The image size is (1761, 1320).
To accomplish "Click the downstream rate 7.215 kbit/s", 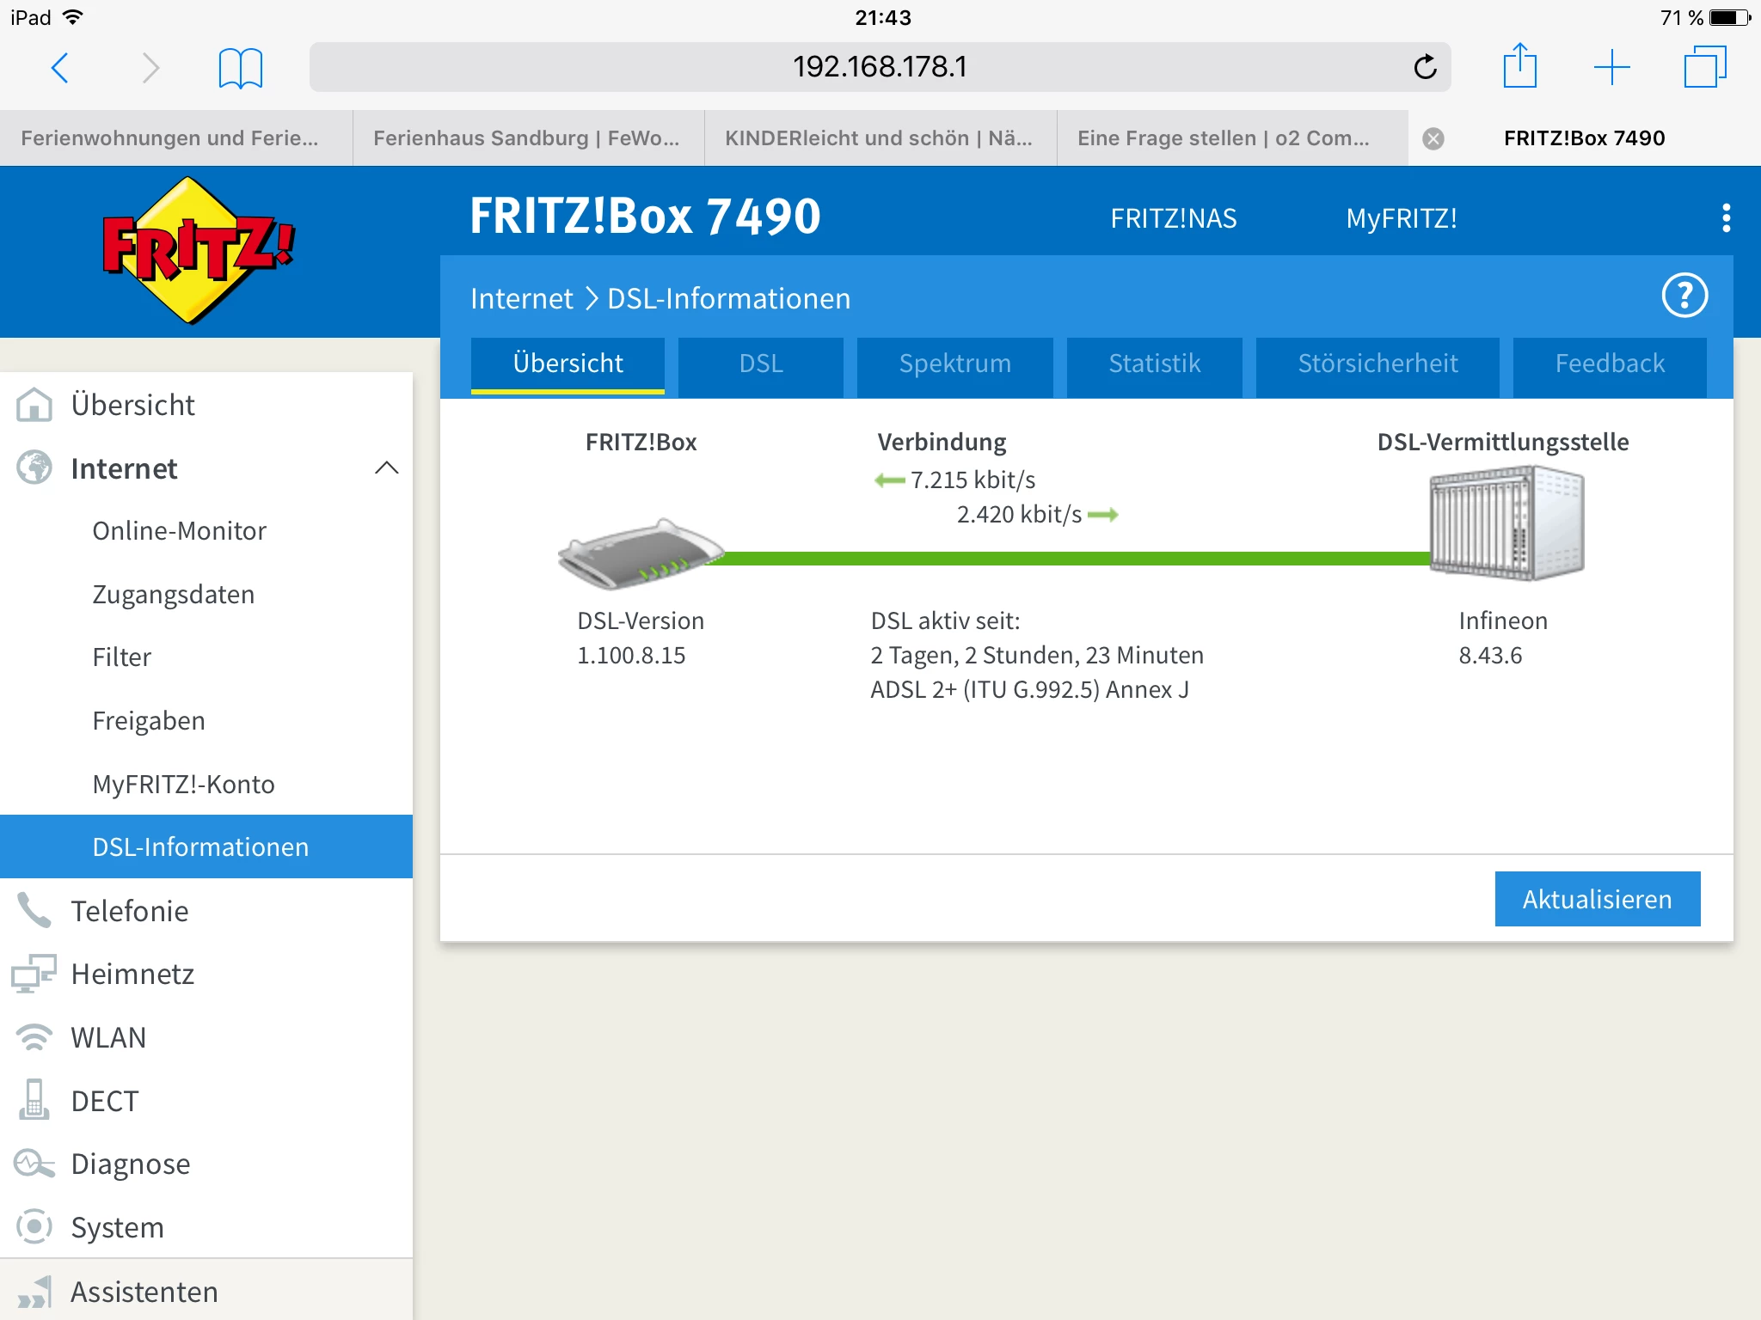I will [973, 480].
